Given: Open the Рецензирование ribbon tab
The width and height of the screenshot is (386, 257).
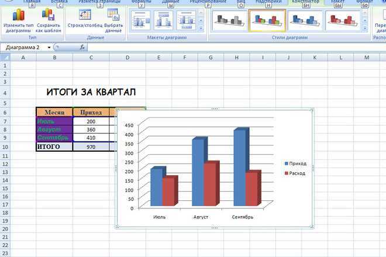Looking at the screenshot, I should pos(208,2).
